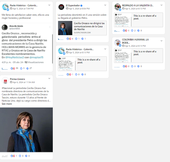Screen dimensions: 170x162
Task: Open @HoyNoticias2 mention link
Action: coord(14,57)
